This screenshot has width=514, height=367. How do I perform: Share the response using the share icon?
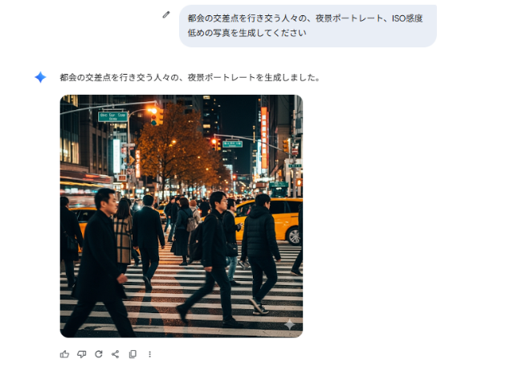click(x=116, y=353)
